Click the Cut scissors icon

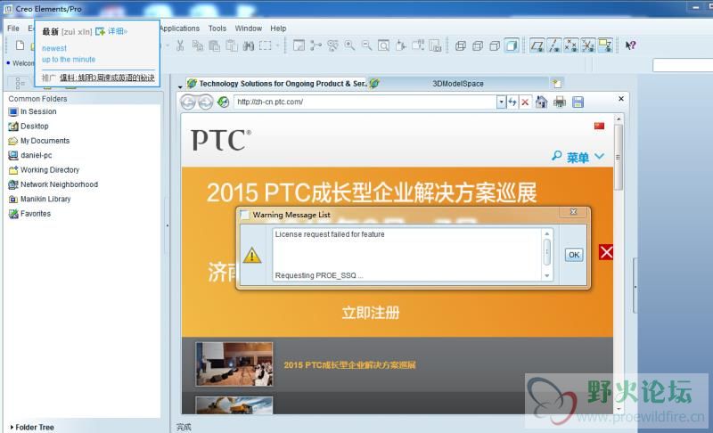(x=180, y=45)
